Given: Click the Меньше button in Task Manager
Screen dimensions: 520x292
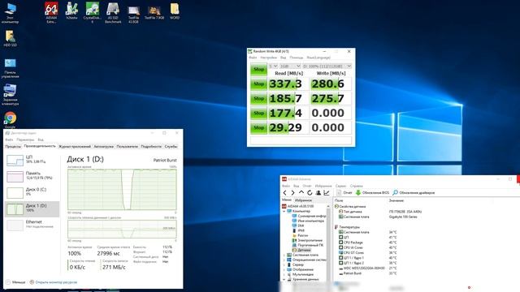Looking at the screenshot, I should point(15,282).
